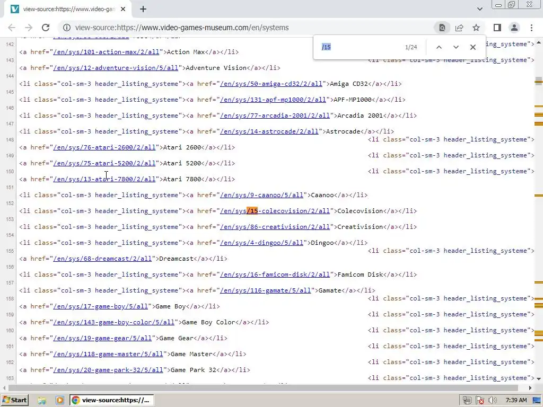Open the tab search dropdown chevron

coord(479,9)
